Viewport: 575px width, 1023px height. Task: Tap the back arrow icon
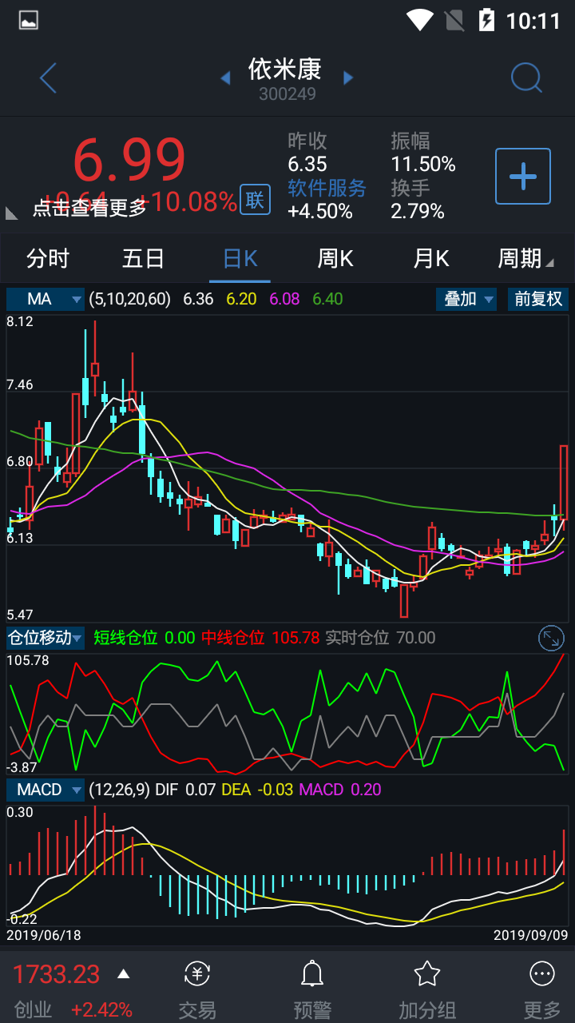pyautogui.click(x=48, y=78)
